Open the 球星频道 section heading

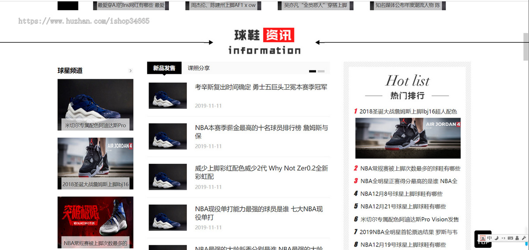pos(70,70)
